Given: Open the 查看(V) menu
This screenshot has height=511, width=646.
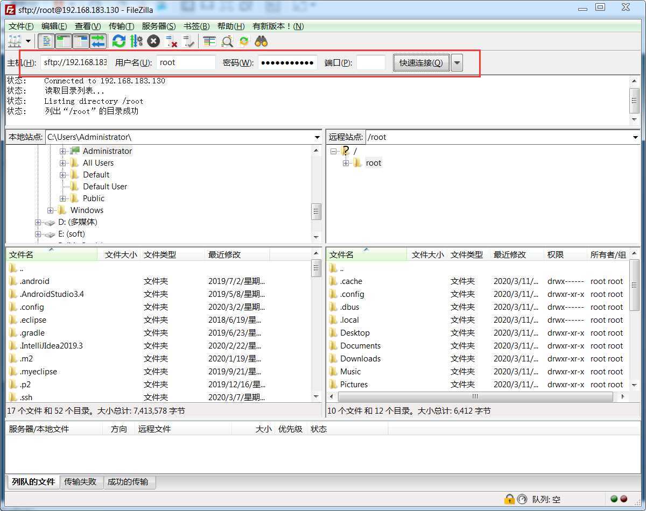Looking at the screenshot, I should tap(88, 26).
